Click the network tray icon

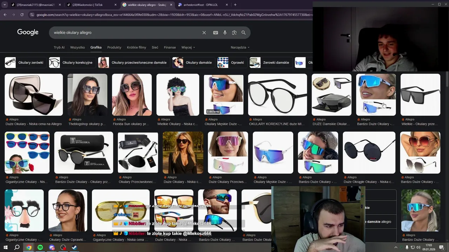click(x=413, y=247)
